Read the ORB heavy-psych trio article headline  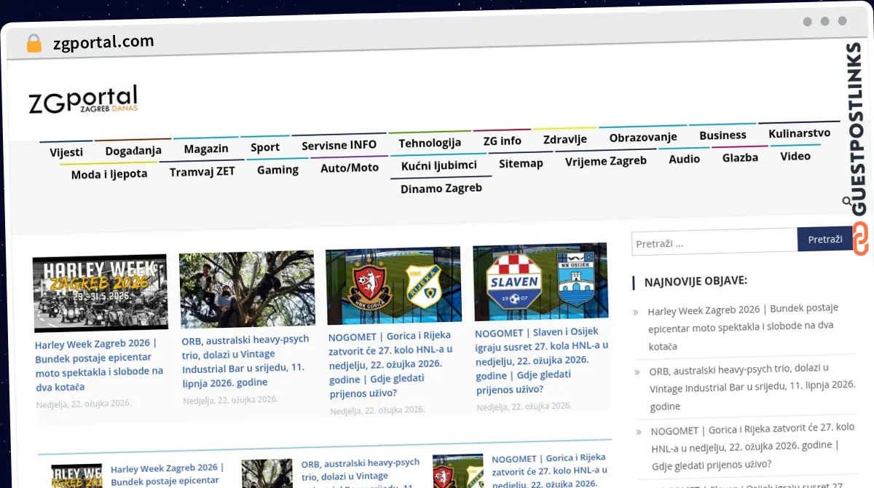(245, 361)
